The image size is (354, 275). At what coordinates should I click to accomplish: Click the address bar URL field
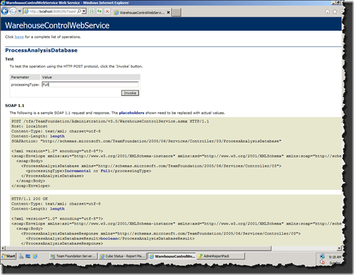(x=52, y=11)
